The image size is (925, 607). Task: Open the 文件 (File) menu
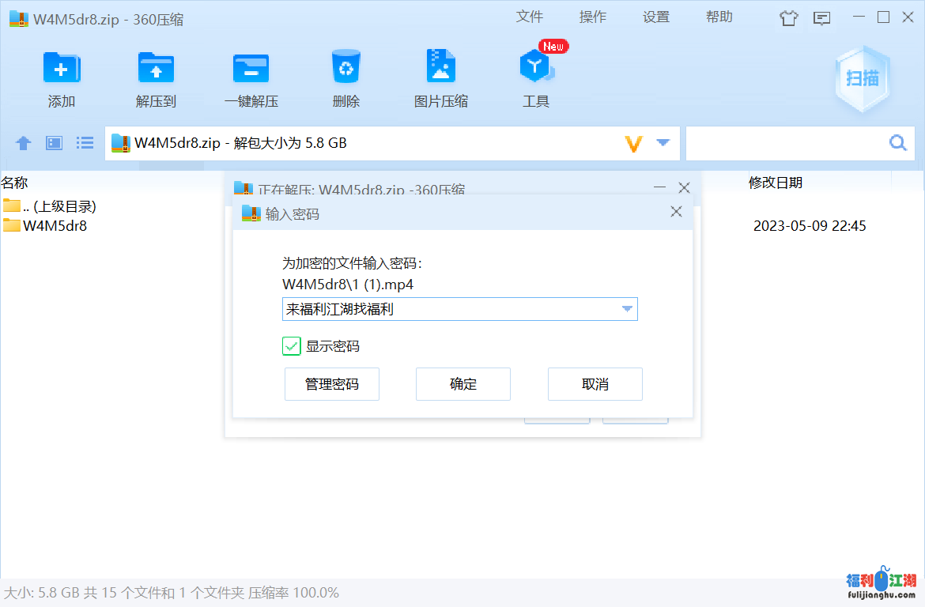(x=530, y=17)
